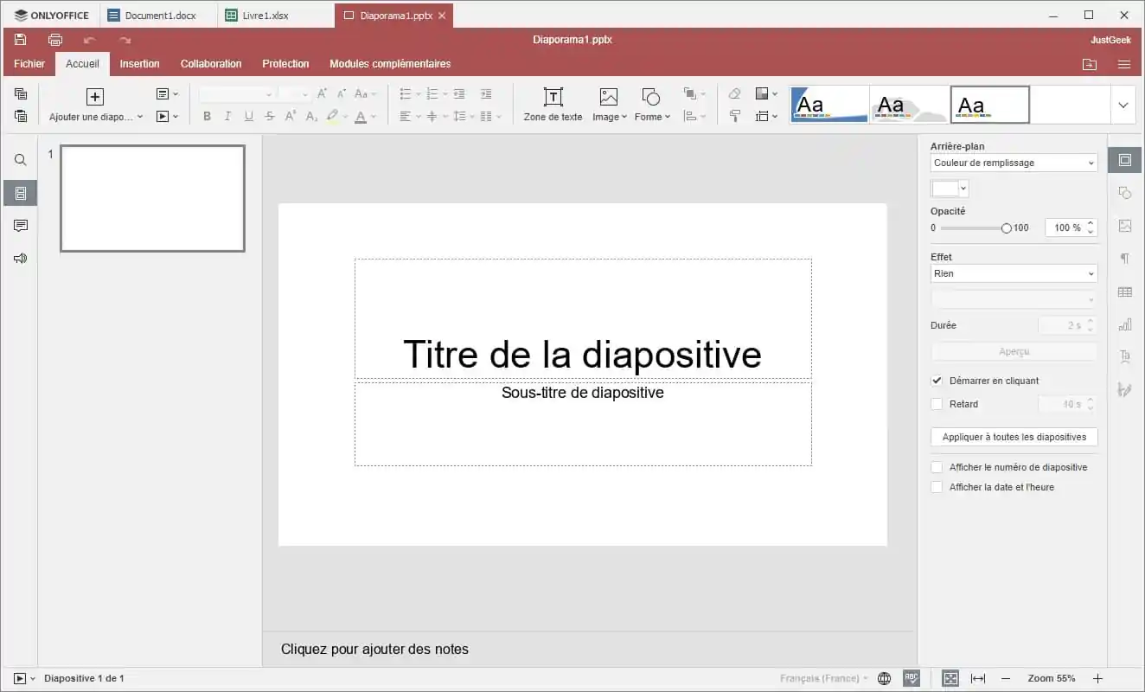Click the clear style eraser icon

click(x=735, y=93)
